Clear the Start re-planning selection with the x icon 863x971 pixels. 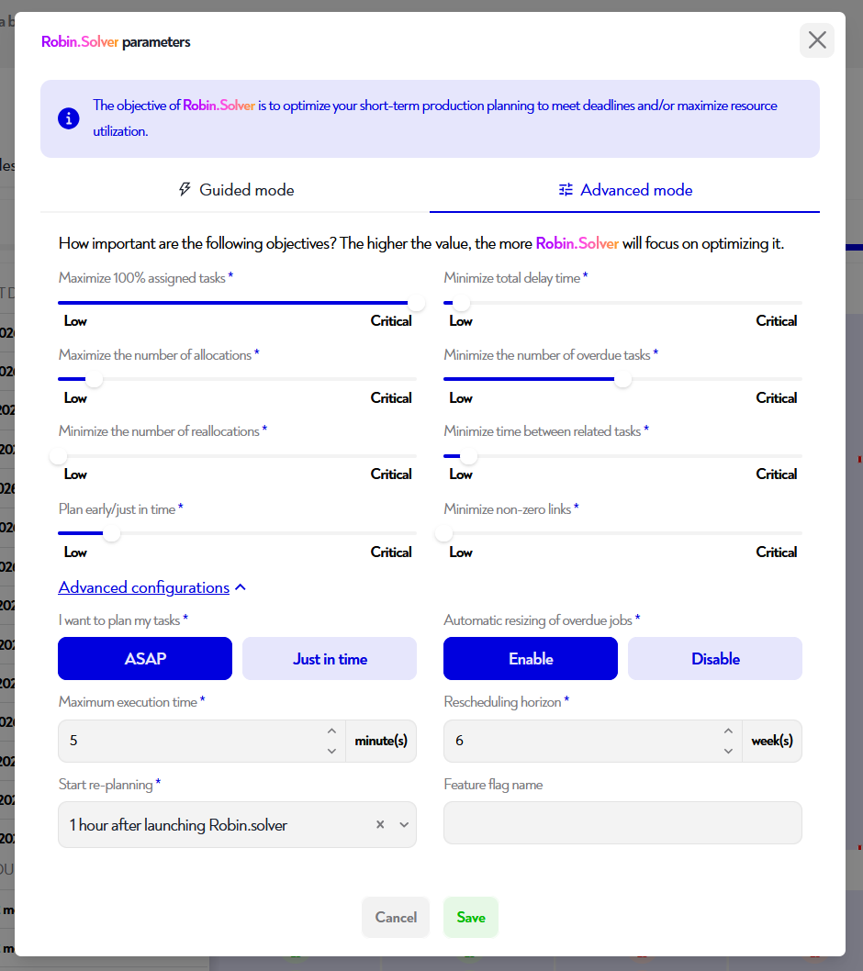[379, 824]
